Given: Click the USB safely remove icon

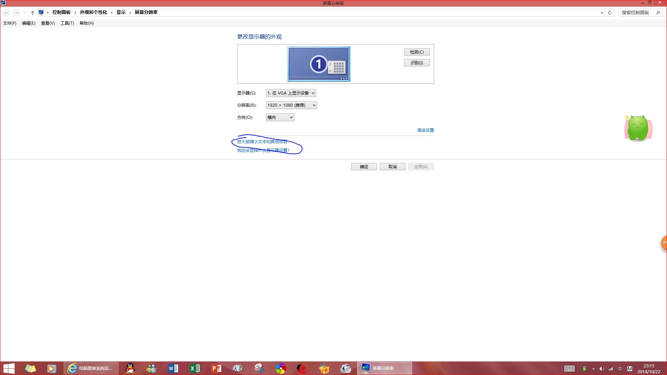Looking at the screenshot, I should [x=585, y=369].
